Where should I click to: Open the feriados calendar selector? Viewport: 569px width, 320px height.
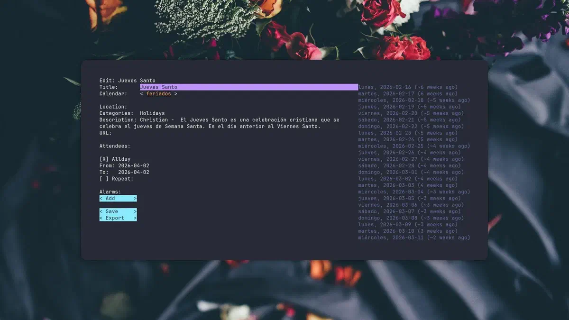(x=158, y=94)
